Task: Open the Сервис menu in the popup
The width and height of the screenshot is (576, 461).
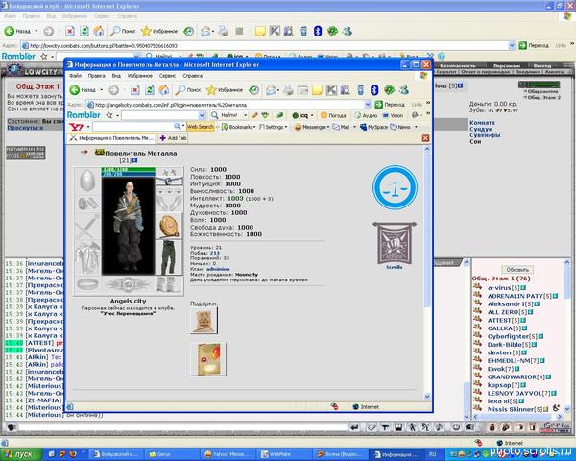Action: 167,76
